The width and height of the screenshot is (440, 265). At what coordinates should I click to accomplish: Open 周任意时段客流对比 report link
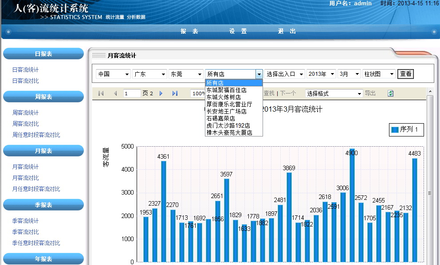click(x=36, y=135)
